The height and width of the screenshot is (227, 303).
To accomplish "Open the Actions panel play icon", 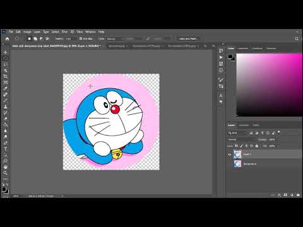I will tap(221, 57).
